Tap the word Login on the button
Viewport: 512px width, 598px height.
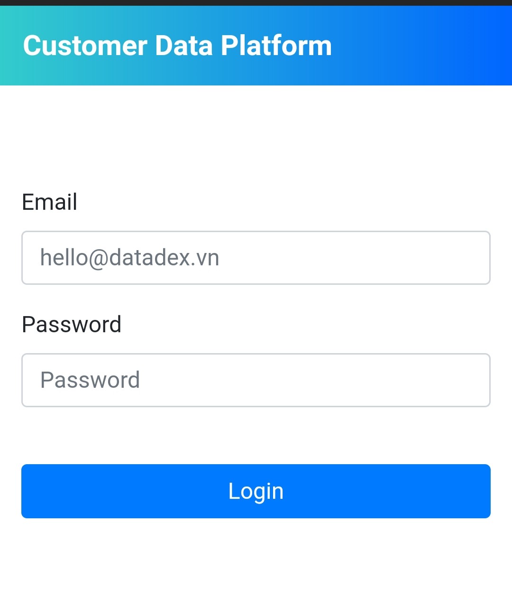(x=256, y=491)
